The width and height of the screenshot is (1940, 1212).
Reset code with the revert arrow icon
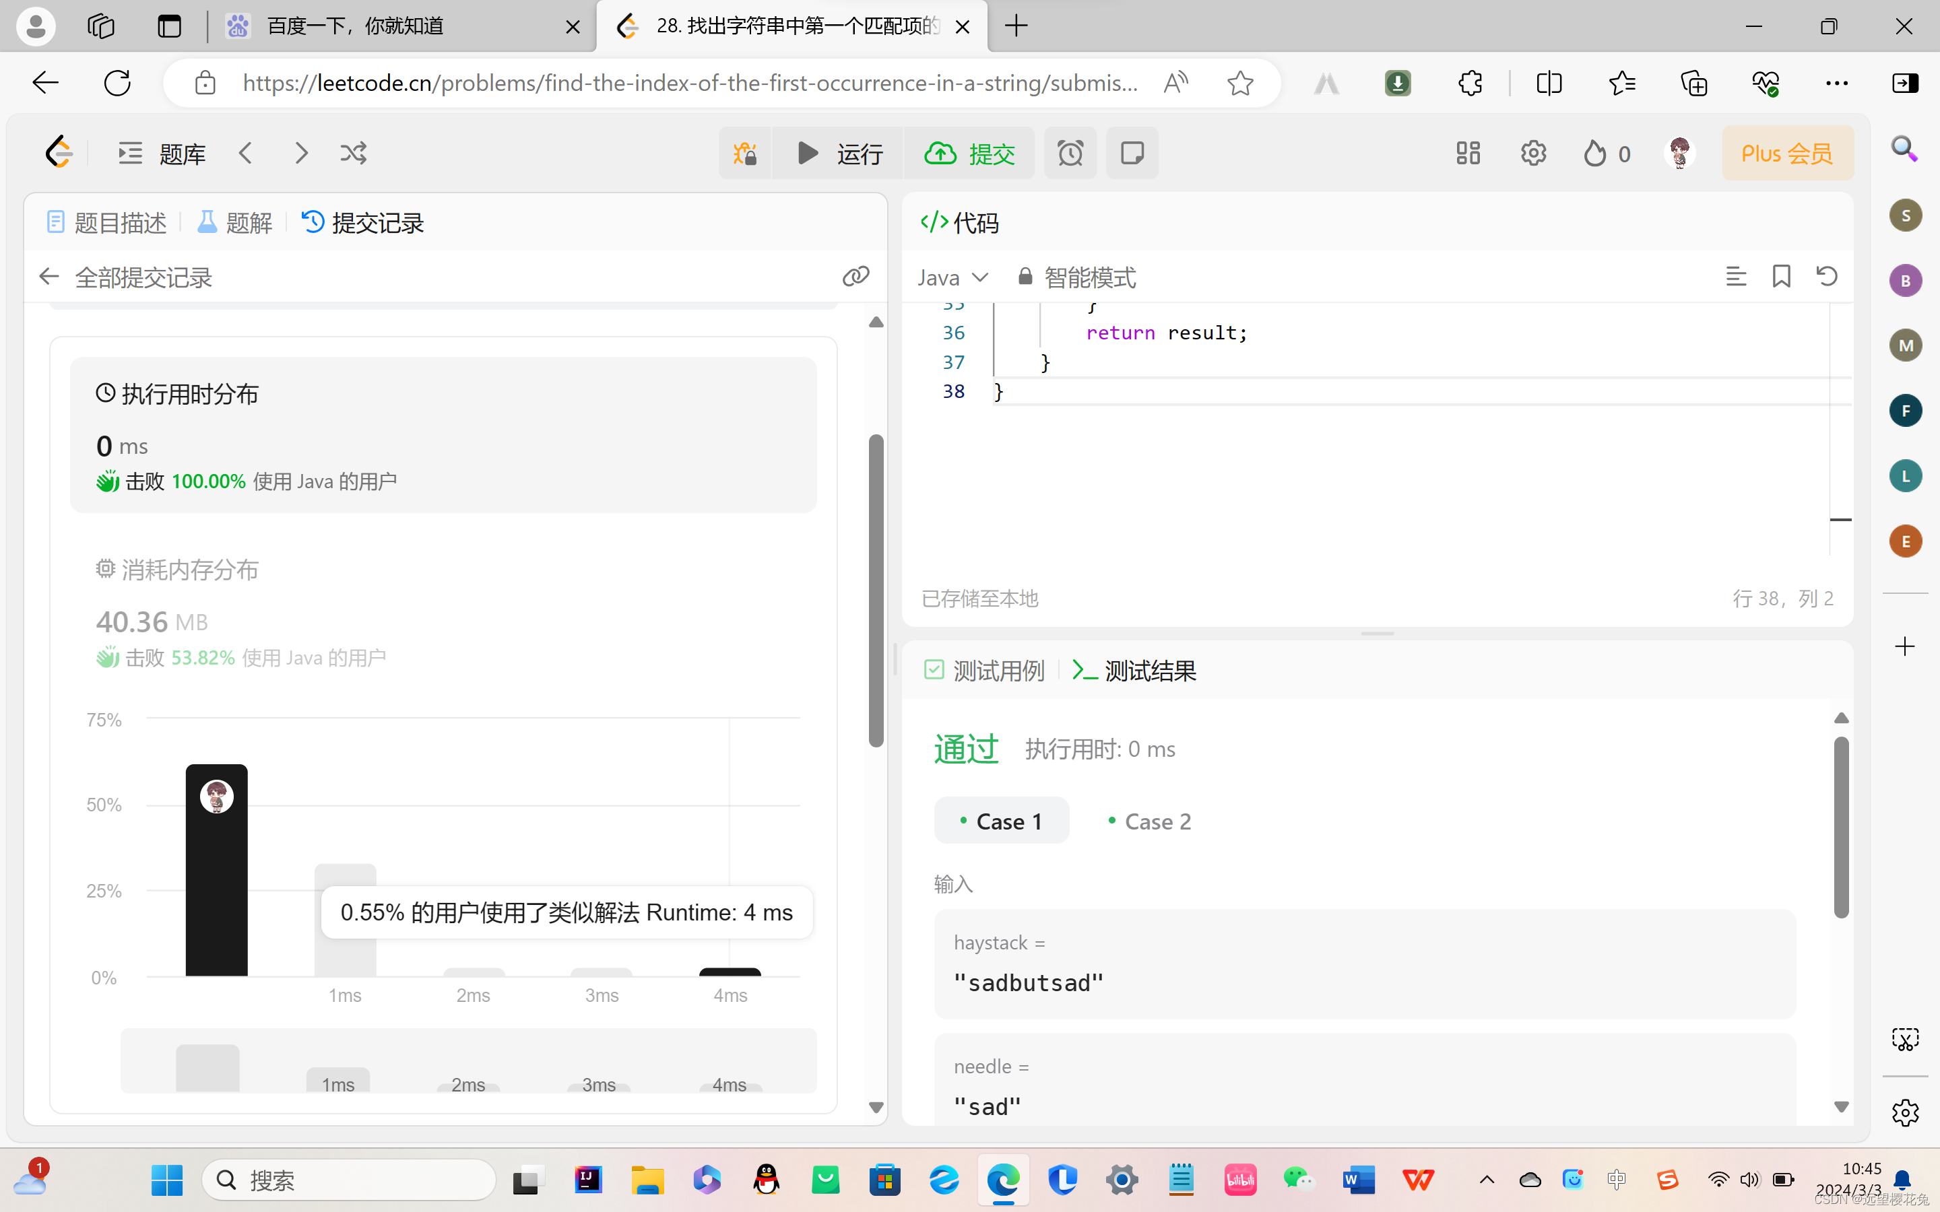coord(1827,277)
